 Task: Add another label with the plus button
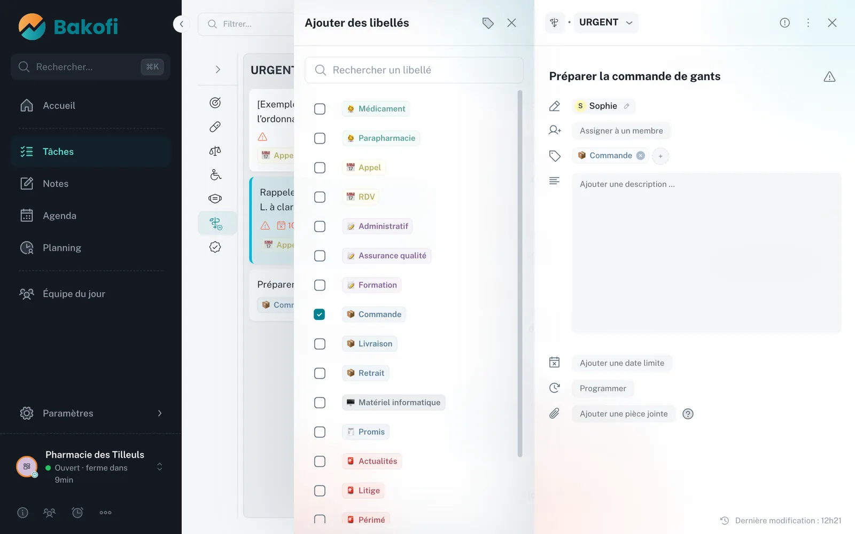(x=660, y=156)
